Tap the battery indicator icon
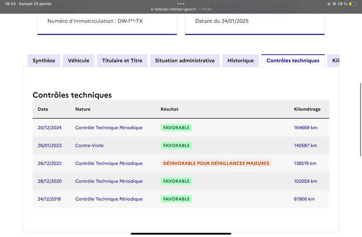This screenshot has width=362, height=237. point(353,4)
